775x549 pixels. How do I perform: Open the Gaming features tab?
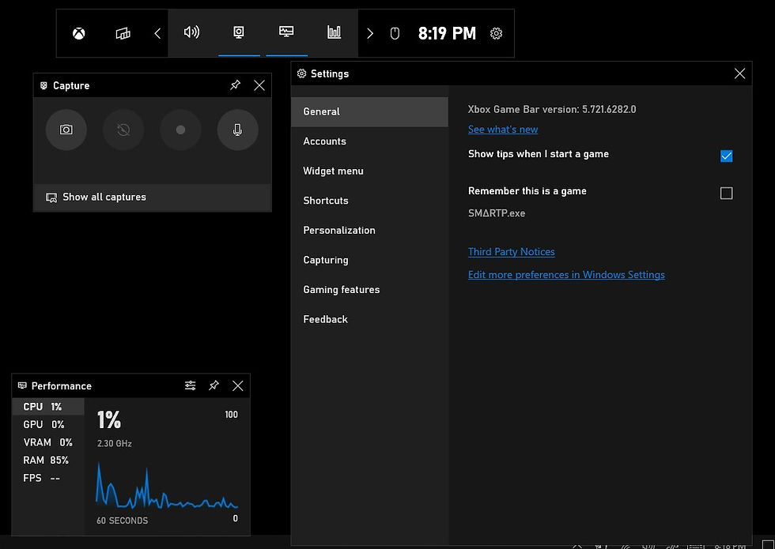pos(370,290)
